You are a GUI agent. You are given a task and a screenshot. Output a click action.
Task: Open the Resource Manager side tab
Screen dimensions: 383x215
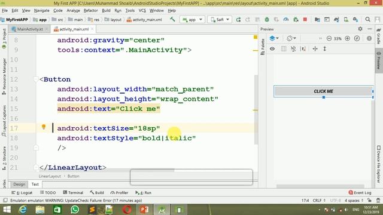click(x=4, y=76)
